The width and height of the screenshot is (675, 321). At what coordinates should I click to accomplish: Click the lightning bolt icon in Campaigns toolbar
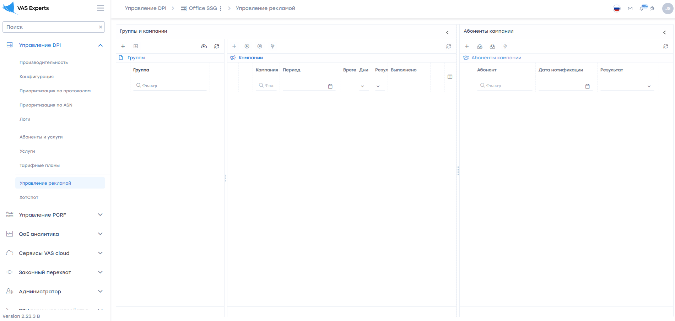(x=272, y=46)
